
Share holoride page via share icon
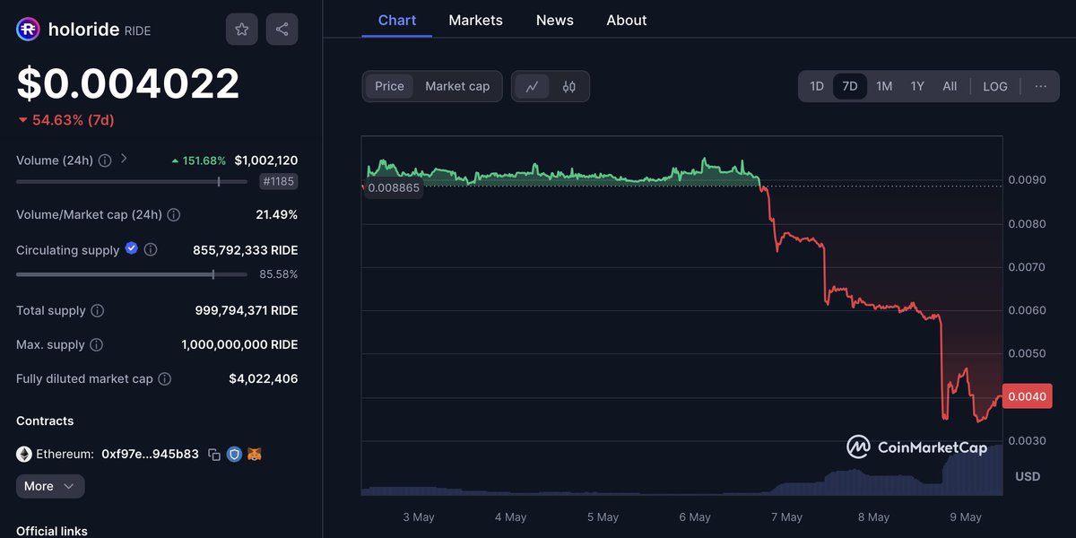coord(282,30)
